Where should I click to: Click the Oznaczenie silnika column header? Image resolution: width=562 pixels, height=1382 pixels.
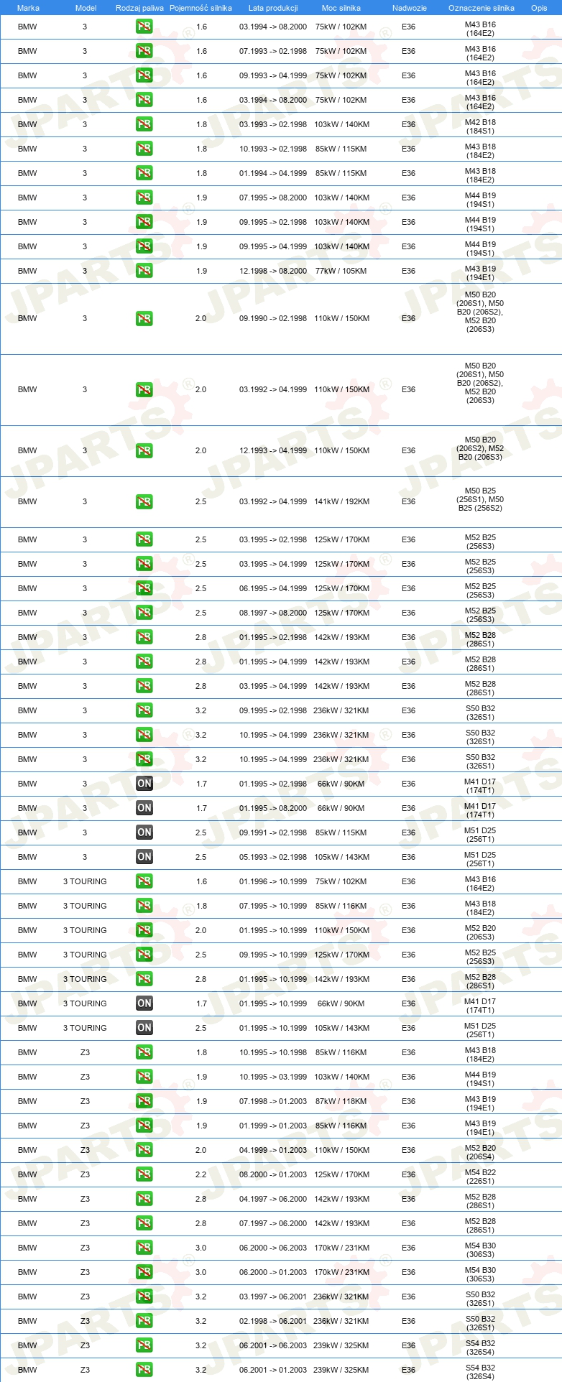[x=481, y=8]
